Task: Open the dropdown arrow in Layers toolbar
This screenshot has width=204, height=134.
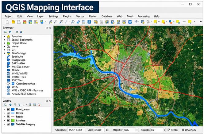Action: [x=26, y=105]
